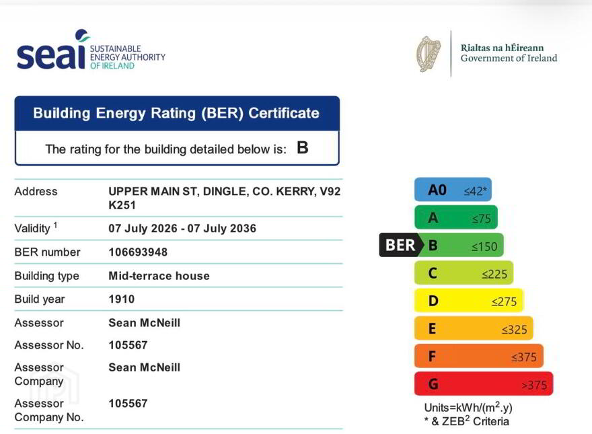This screenshot has height=434, width=592.
Task: Click the 'Units=kWh/(m².y)' note
Action: coord(468,408)
